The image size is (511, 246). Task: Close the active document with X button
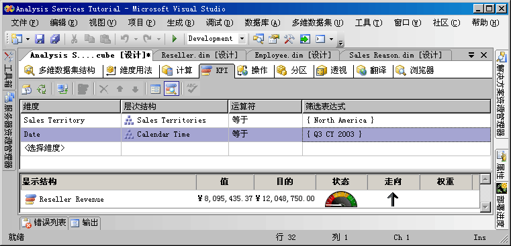483,56
